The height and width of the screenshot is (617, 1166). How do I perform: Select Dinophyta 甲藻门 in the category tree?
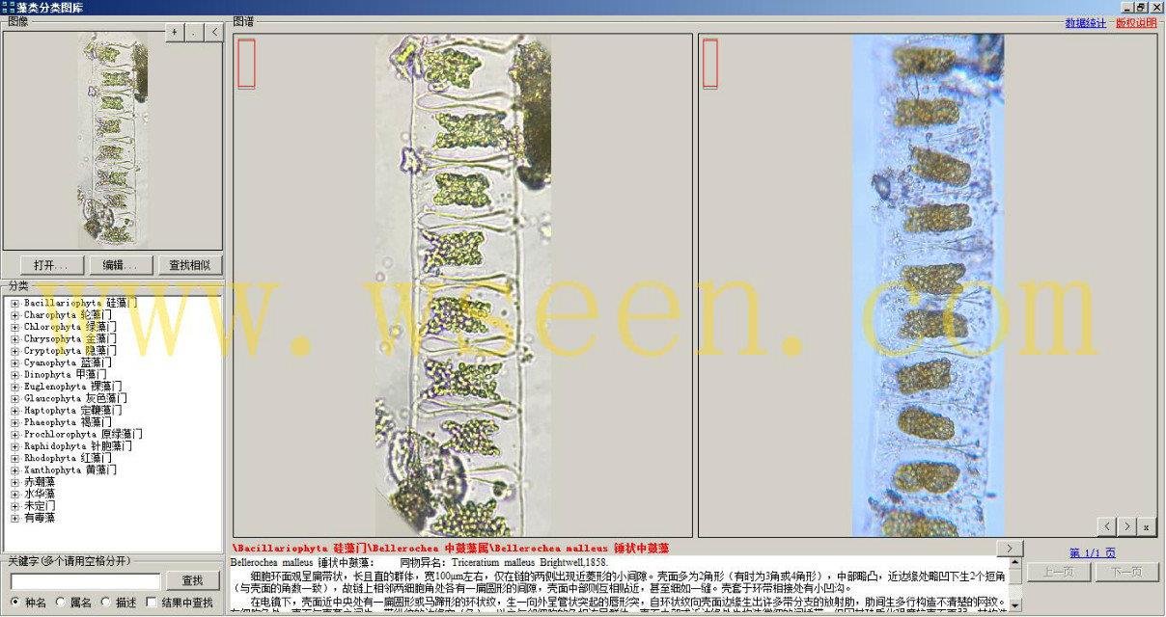[65, 375]
